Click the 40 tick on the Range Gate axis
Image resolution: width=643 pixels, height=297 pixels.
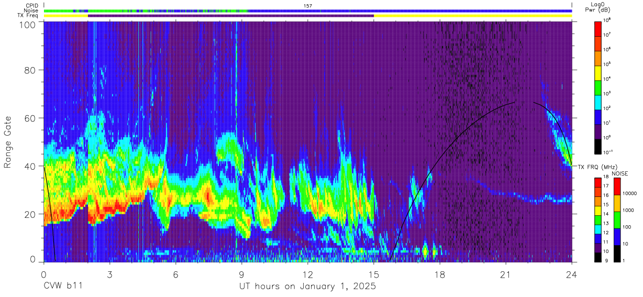[31, 166]
